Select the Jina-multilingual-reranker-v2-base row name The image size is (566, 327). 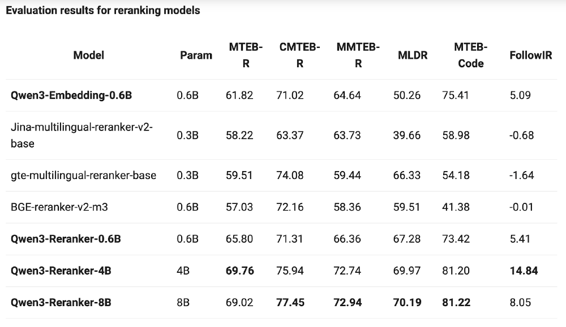82,136
